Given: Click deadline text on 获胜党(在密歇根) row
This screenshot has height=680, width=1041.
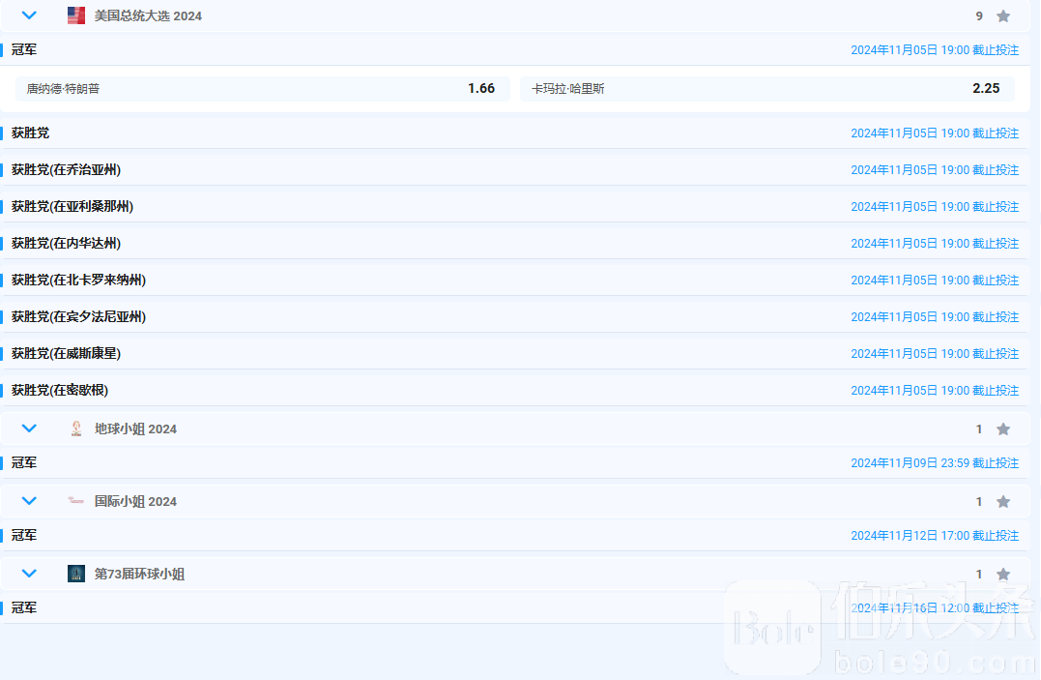Looking at the screenshot, I should pyautogui.click(x=935, y=390).
